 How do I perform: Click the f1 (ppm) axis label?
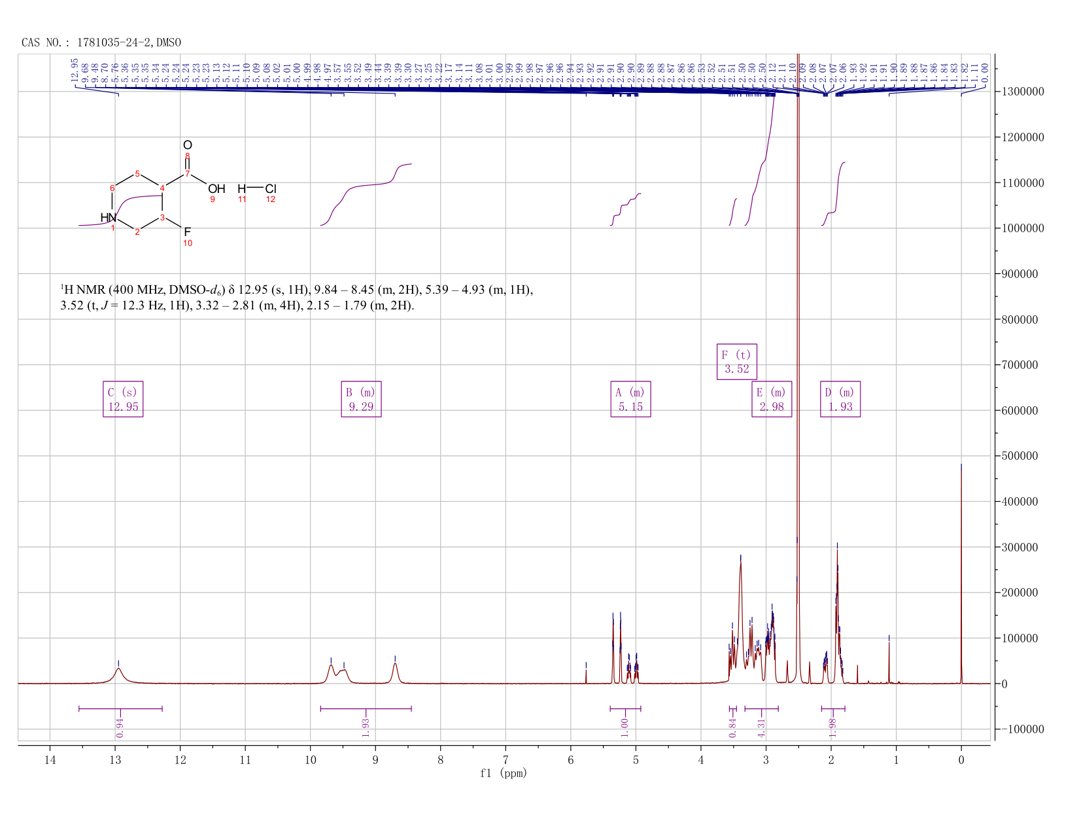click(504, 773)
